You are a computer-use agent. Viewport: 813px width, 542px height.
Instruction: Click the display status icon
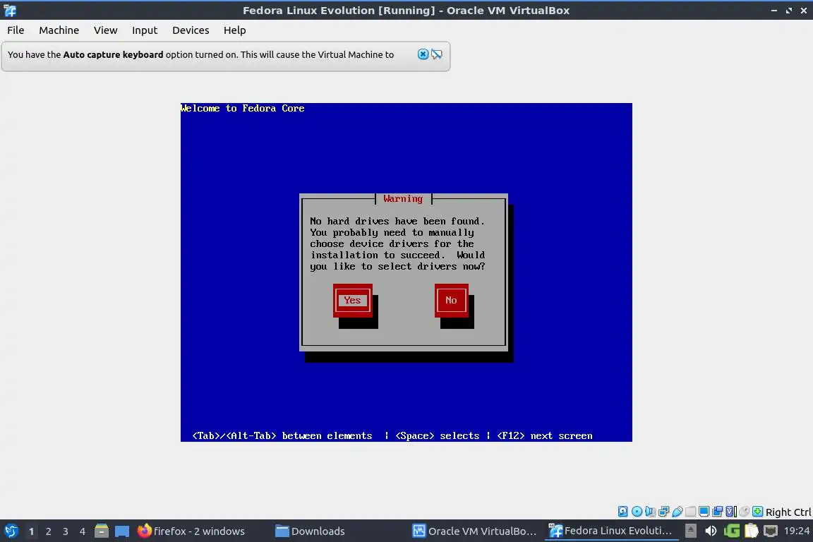pos(704,512)
